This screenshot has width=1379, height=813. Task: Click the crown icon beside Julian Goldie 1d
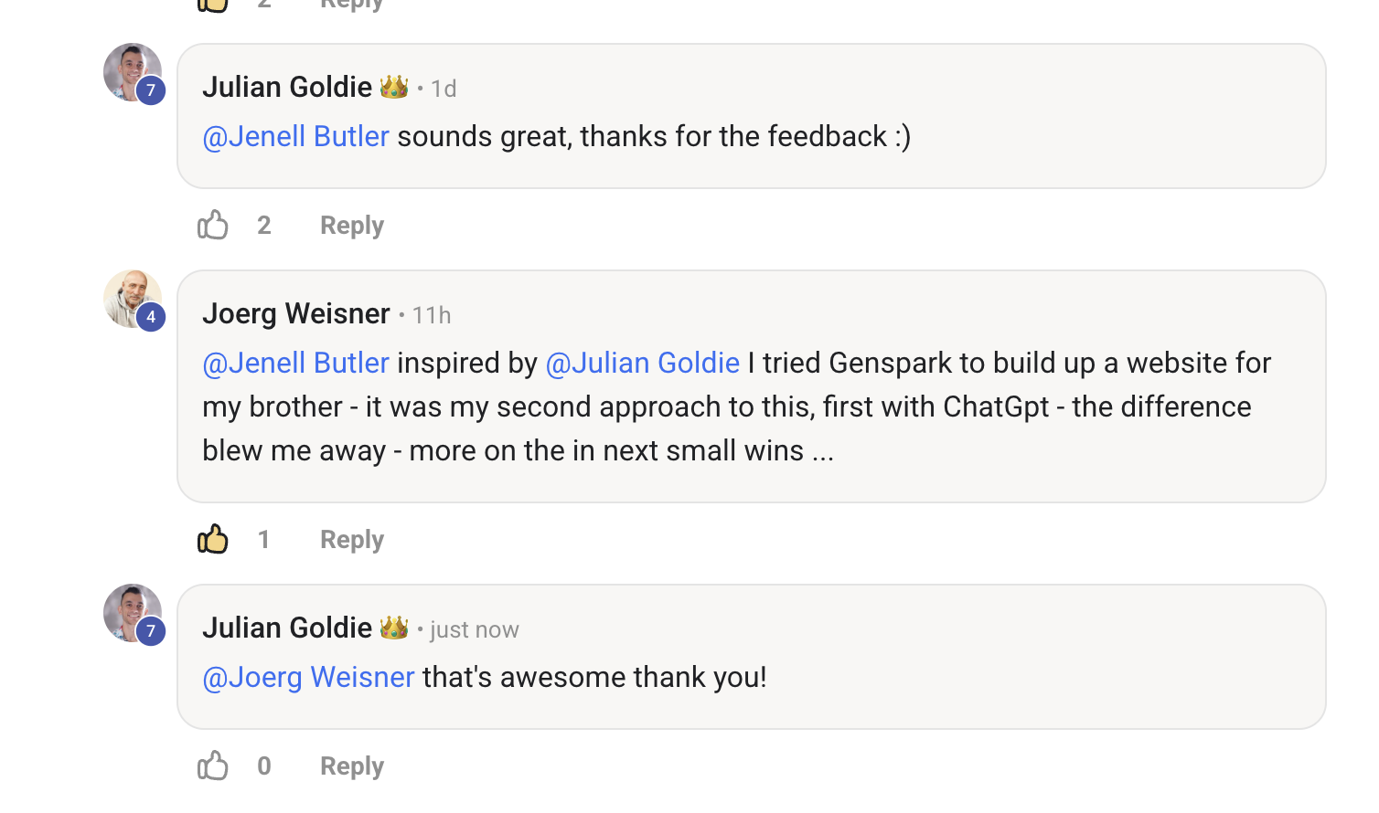394,87
